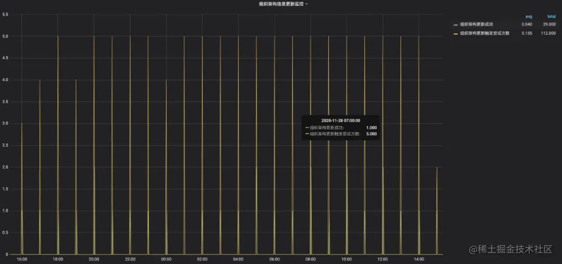Click the spike peak at 00:00 reaching 4.0

click(166, 80)
